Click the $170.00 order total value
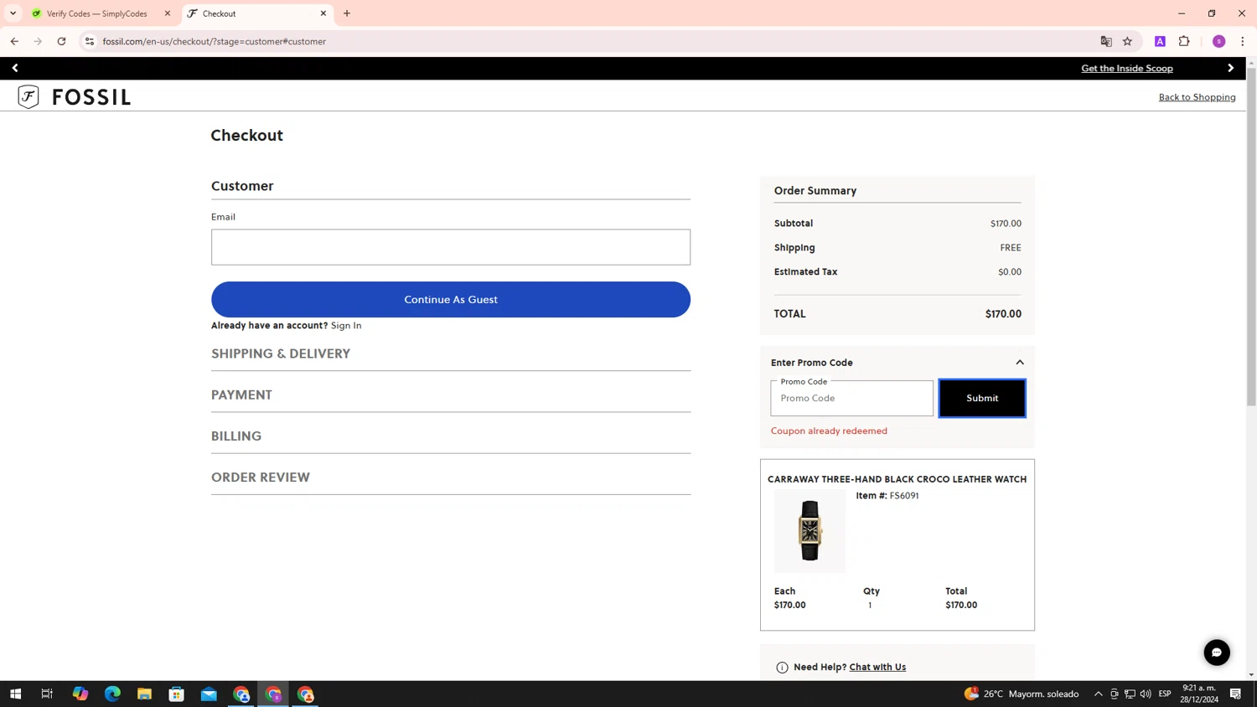 [x=1003, y=313]
